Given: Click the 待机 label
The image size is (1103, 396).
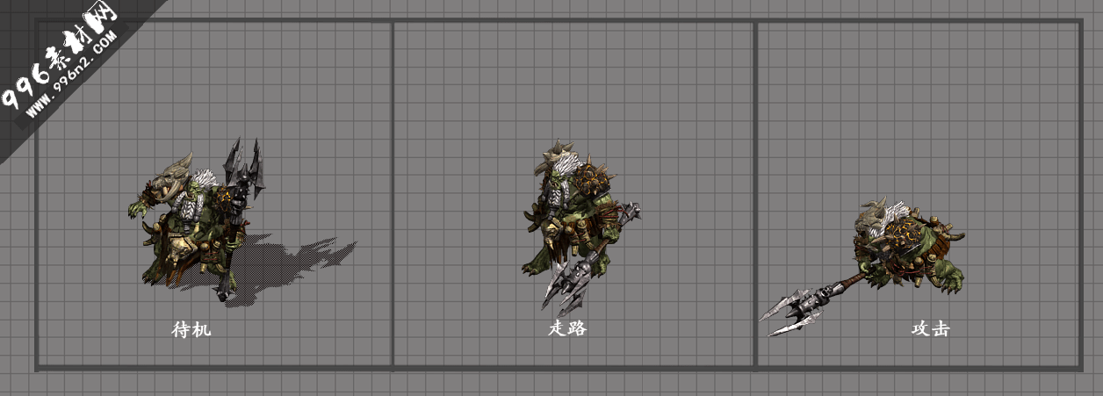Looking at the screenshot, I should click(191, 330).
